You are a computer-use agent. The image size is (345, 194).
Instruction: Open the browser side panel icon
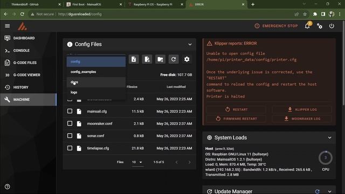coord(323,14)
